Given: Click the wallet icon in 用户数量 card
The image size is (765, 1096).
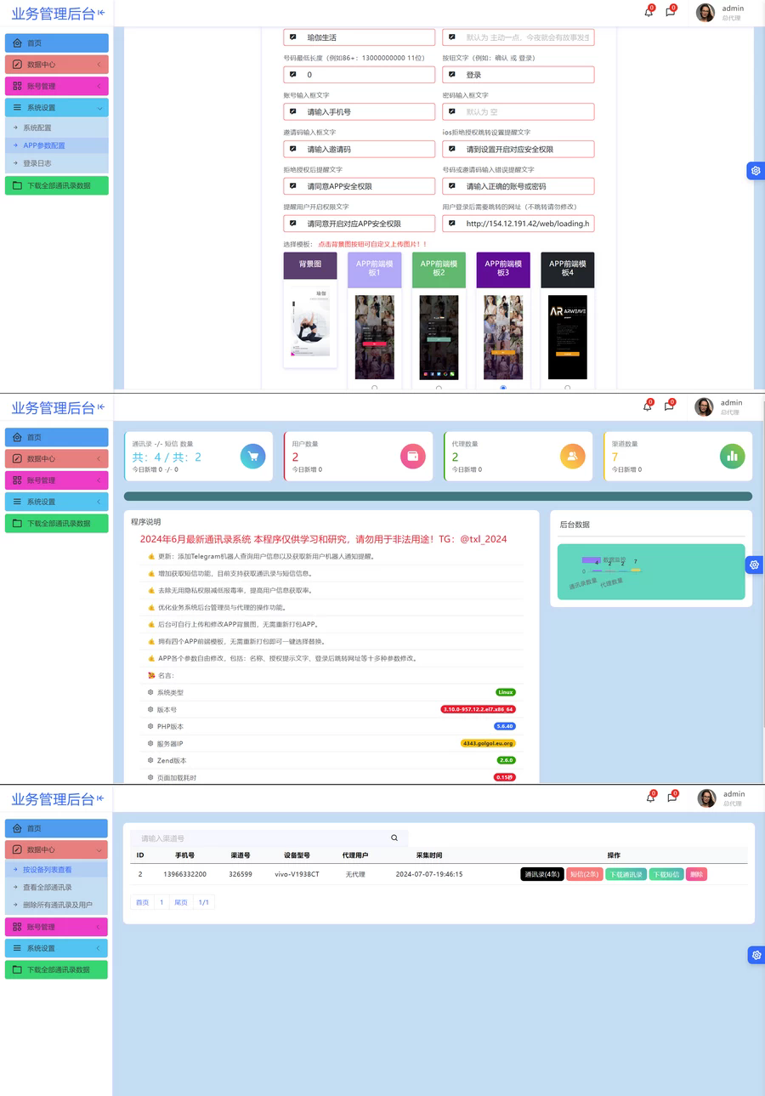Looking at the screenshot, I should 412,457.
